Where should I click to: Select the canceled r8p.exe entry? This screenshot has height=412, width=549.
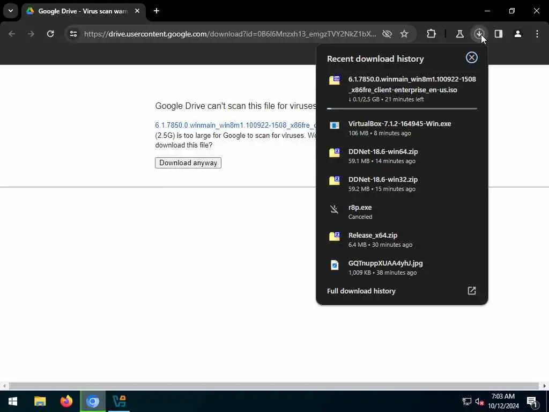tap(402, 211)
